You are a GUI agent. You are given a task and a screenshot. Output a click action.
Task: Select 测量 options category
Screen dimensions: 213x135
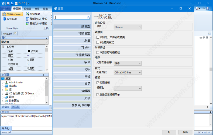[72, 41]
